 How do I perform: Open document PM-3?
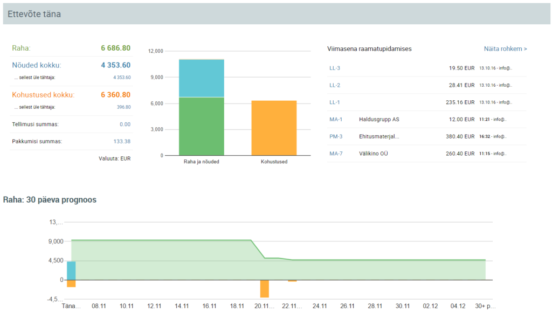336,136
